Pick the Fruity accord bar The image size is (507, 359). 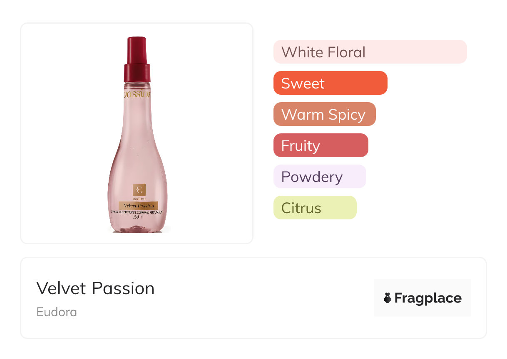coord(321,145)
